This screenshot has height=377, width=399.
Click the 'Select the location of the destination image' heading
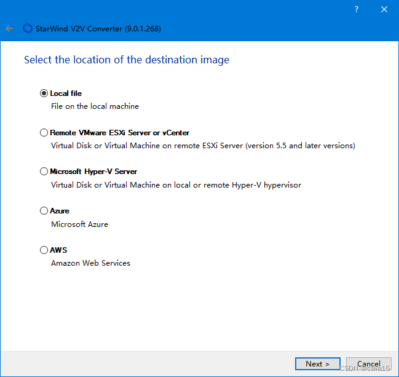(127, 60)
